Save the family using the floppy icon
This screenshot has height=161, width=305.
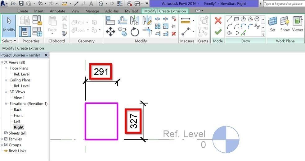pos(21,3)
